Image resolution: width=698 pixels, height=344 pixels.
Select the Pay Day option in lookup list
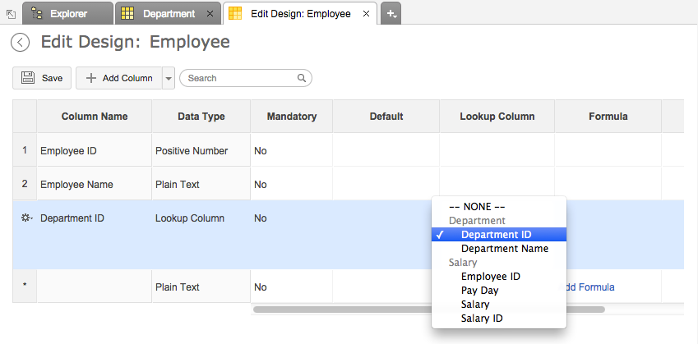479,291
